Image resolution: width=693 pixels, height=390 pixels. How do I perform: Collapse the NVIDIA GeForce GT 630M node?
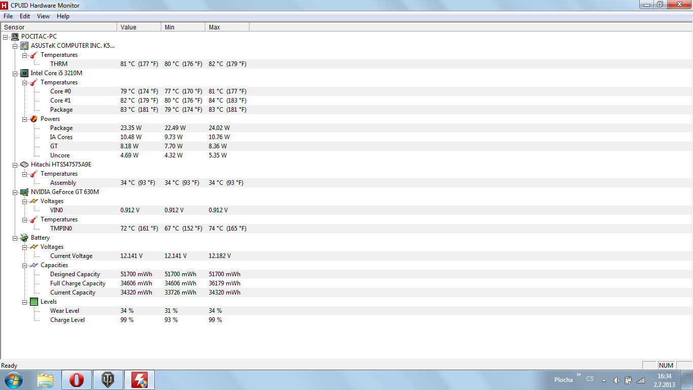pyautogui.click(x=15, y=192)
